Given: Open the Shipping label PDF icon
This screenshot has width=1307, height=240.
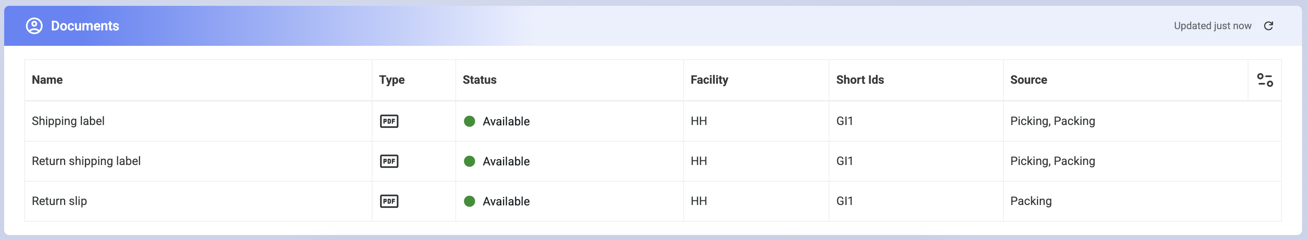Looking at the screenshot, I should point(389,121).
